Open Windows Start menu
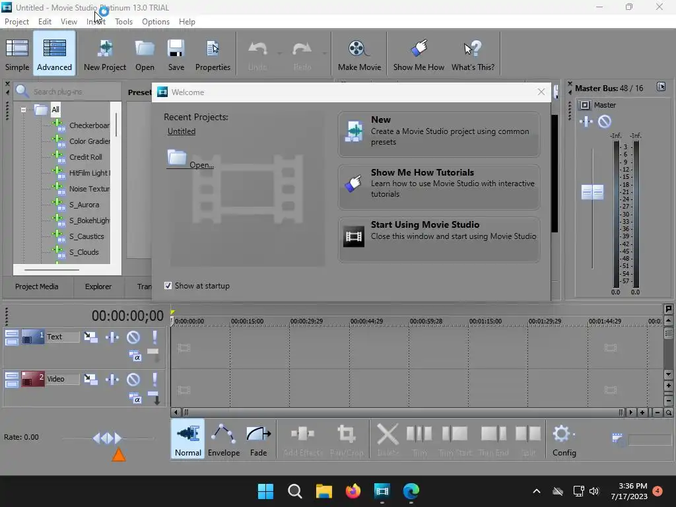The image size is (676, 507). tap(265, 491)
